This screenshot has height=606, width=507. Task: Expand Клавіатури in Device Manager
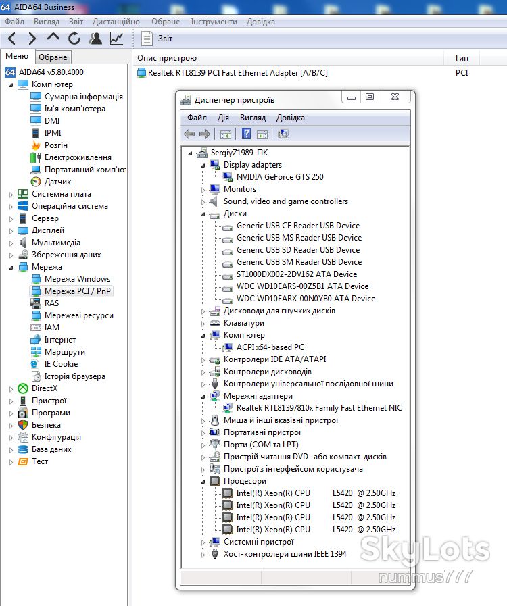203,324
